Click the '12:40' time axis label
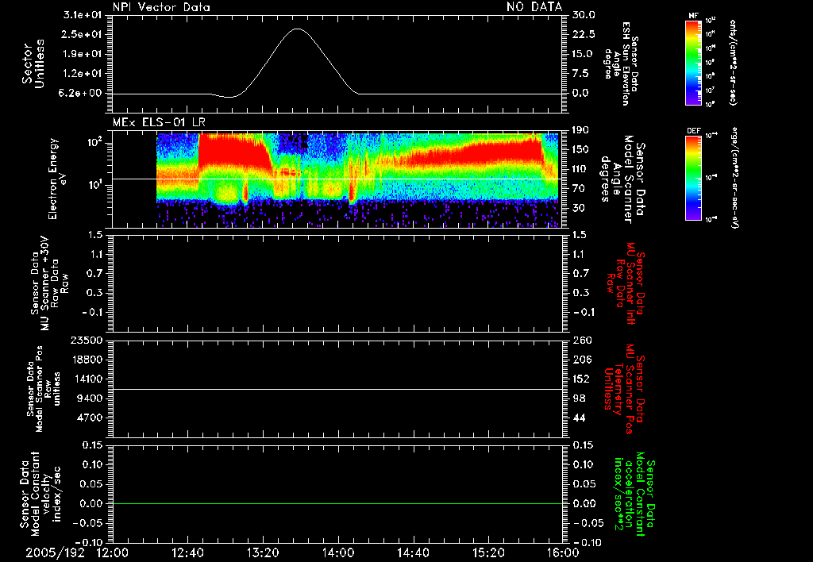The image size is (813, 562). pyautogui.click(x=187, y=552)
